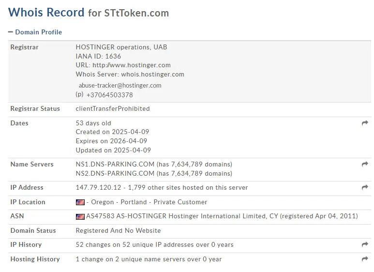Click the IP History row arrow icon
The width and height of the screenshot is (374, 272).
pyautogui.click(x=365, y=245)
